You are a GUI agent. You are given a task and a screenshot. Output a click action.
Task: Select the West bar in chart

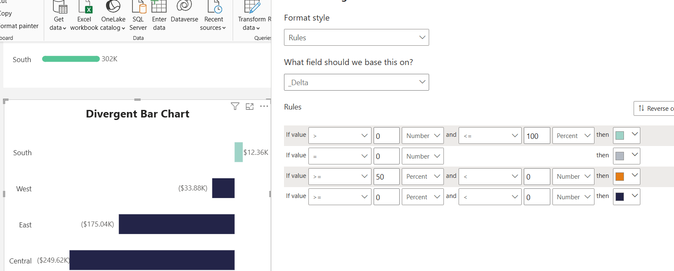(223, 188)
